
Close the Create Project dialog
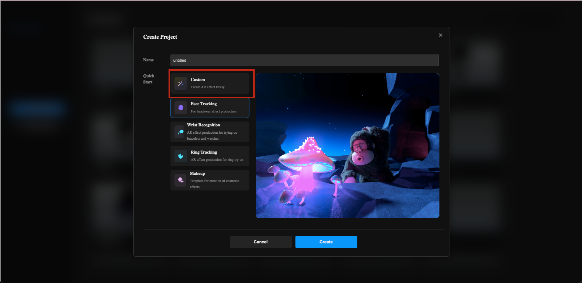440,35
